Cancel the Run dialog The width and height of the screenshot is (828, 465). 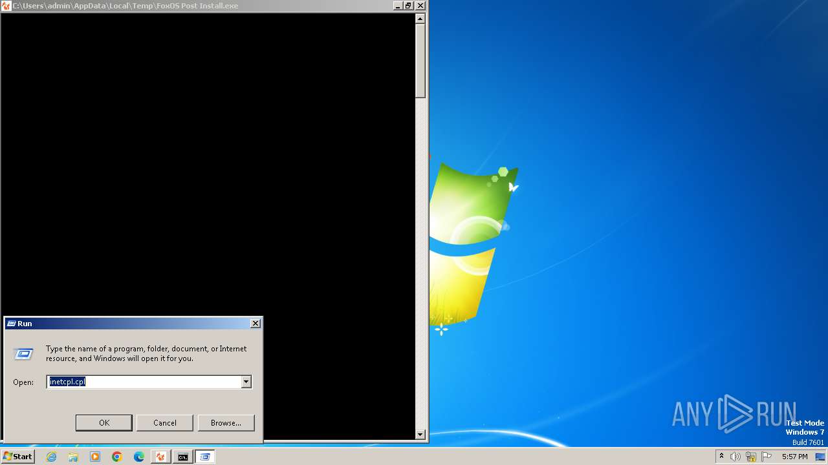(165, 423)
